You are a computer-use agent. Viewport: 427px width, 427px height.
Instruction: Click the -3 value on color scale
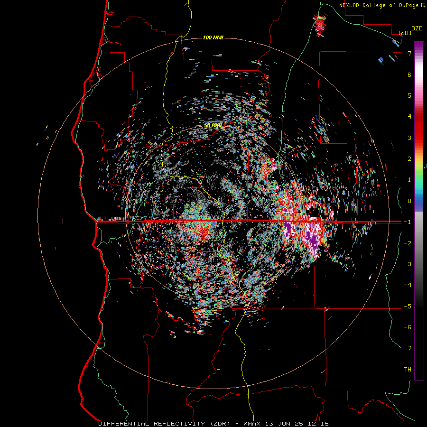pyautogui.click(x=408, y=264)
